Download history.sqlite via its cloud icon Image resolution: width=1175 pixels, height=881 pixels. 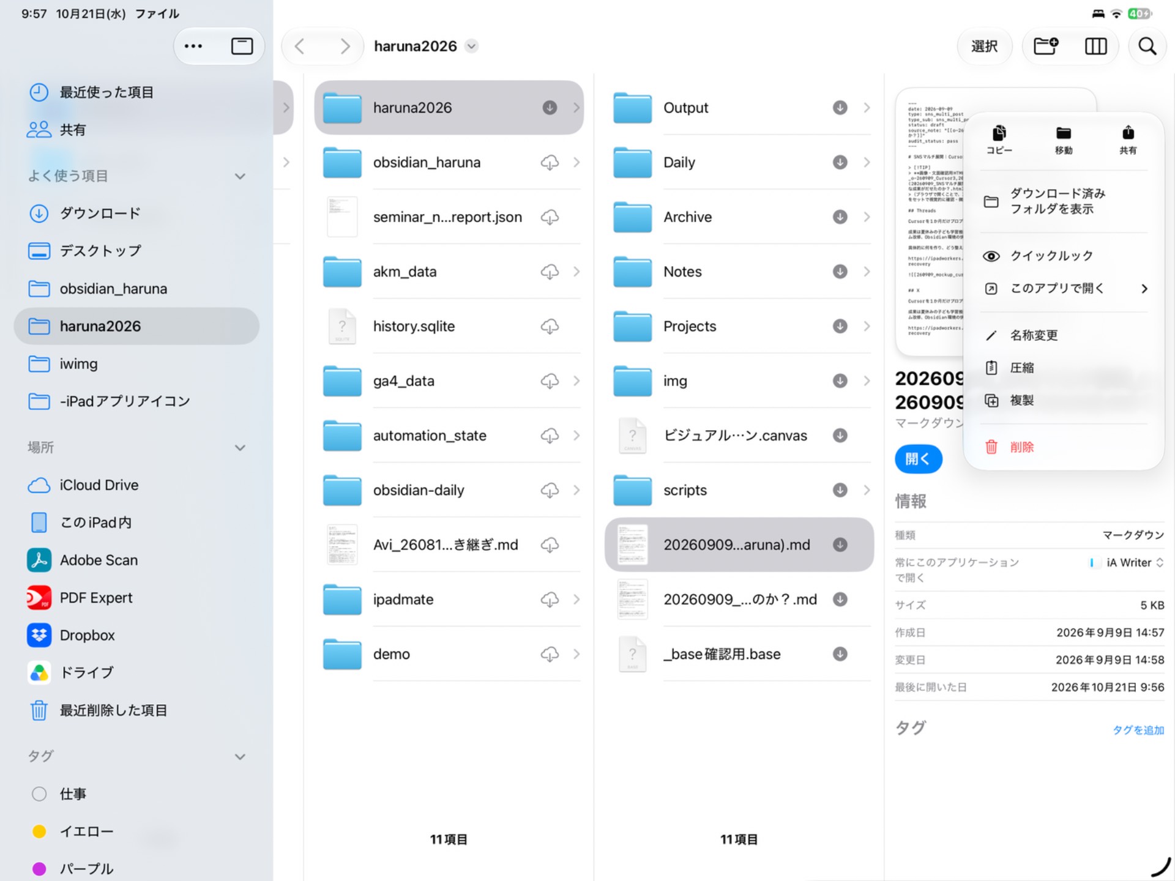point(550,326)
